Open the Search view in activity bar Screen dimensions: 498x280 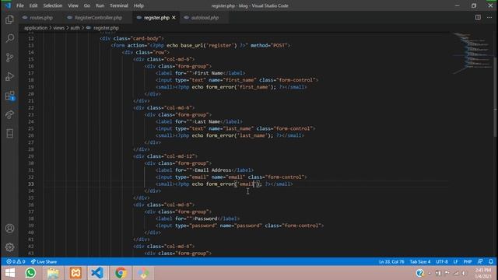click(9, 38)
